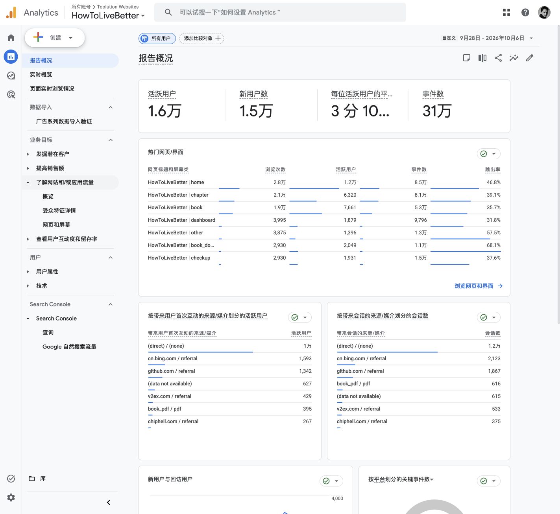Click the Analytics logo

(x=32, y=13)
